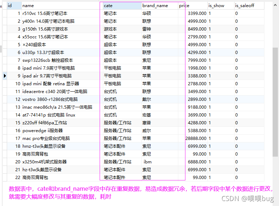Click cate '笔记本配件' in row 18
The height and width of the screenshot is (206, 279).
click(x=122, y=146)
